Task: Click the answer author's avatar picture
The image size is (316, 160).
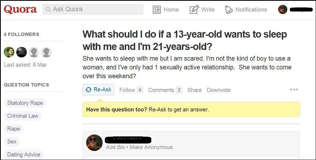Action: point(94,143)
